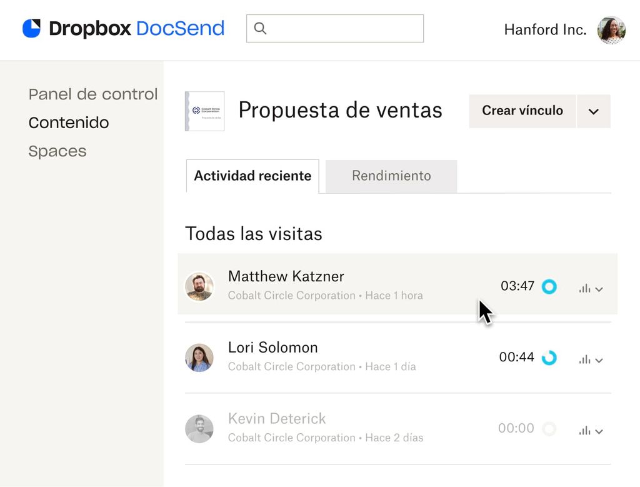Expand Matthew Katzner's visit details chevron
The image size is (640, 487).
point(600,289)
